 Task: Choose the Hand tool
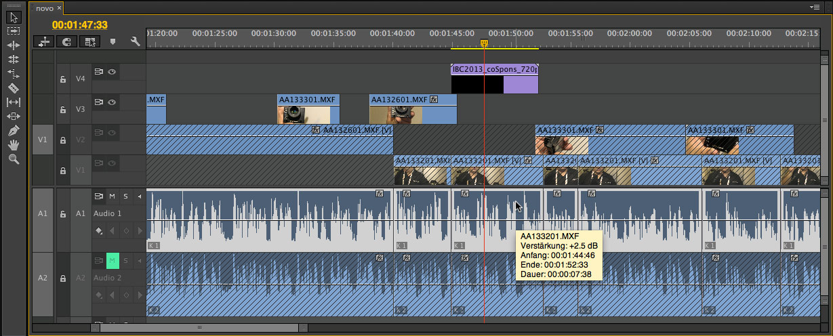[x=13, y=144]
